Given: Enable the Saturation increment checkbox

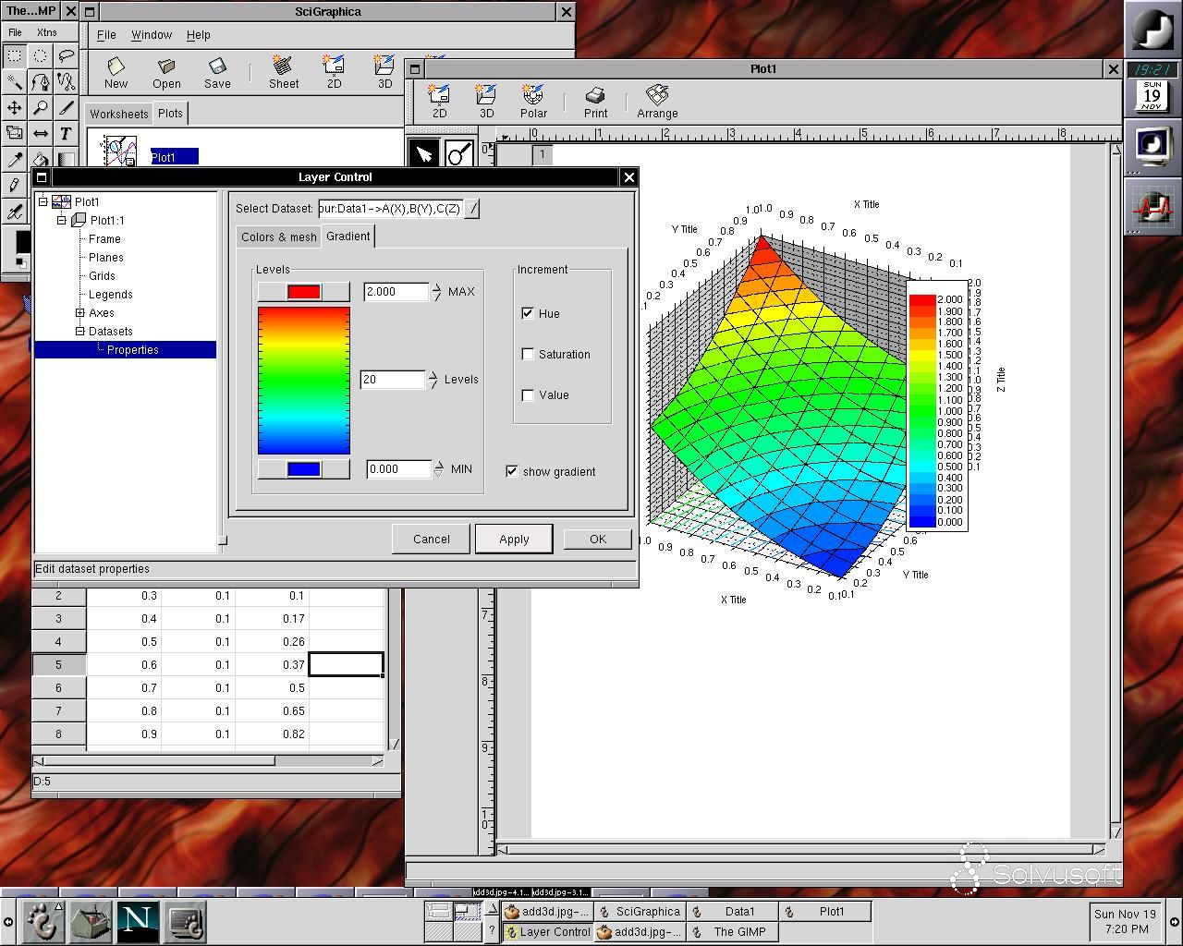Looking at the screenshot, I should [x=528, y=354].
